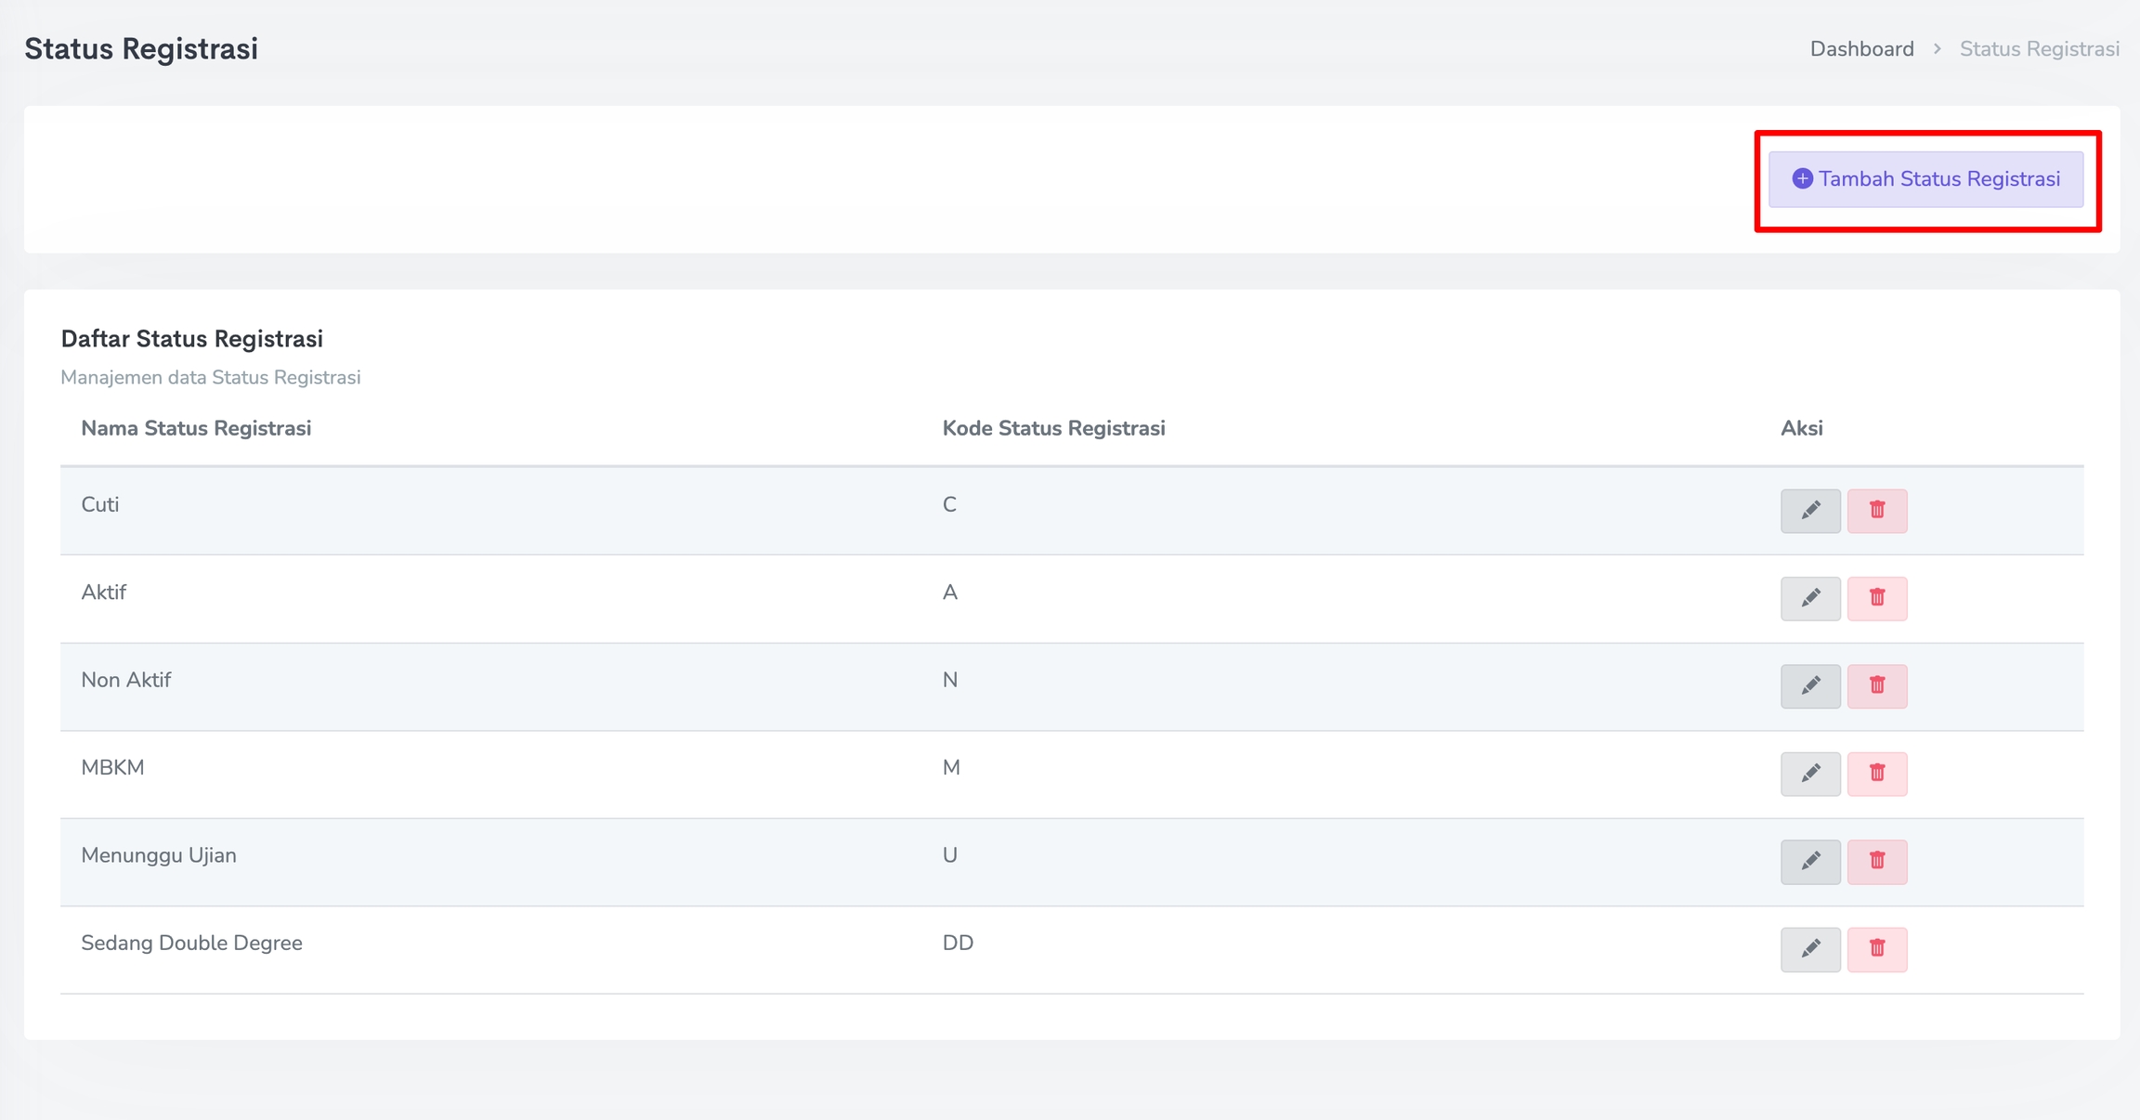Click the Kode Status Registrasi column header
This screenshot has width=2140, height=1120.
point(1053,428)
